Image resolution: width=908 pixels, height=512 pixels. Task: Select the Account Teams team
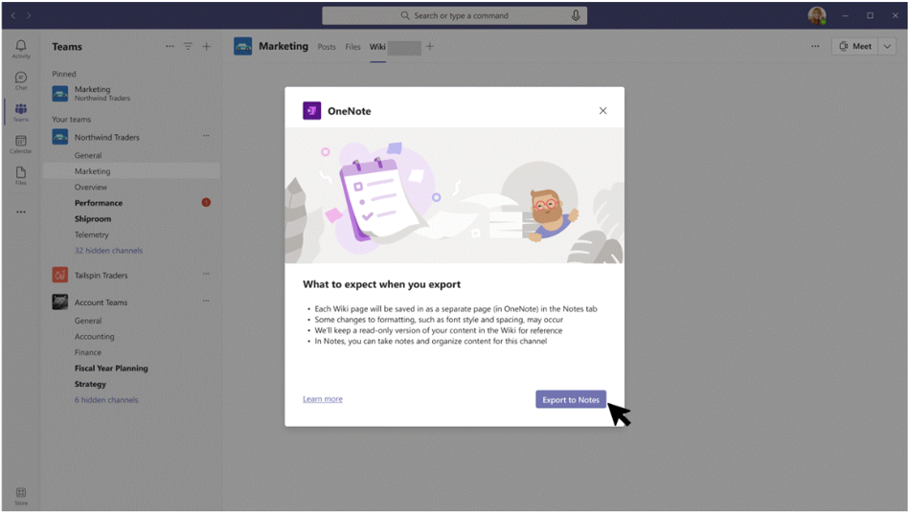(101, 302)
